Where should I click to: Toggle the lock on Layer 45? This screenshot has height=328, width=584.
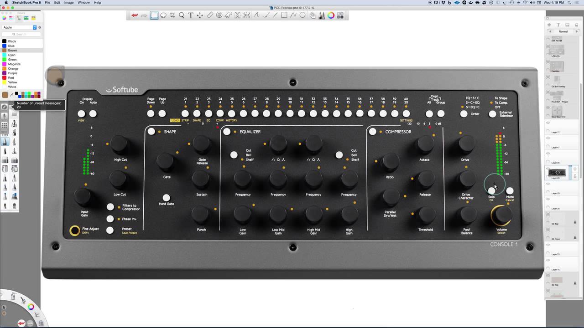point(575,176)
